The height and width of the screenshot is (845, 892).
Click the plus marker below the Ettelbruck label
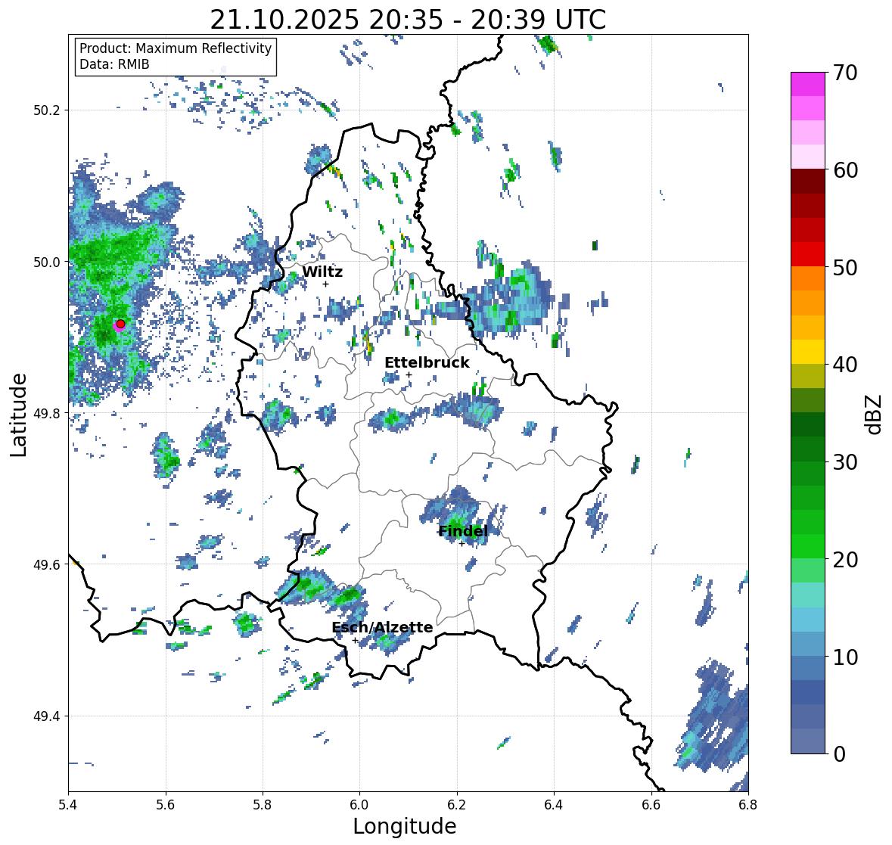(409, 374)
